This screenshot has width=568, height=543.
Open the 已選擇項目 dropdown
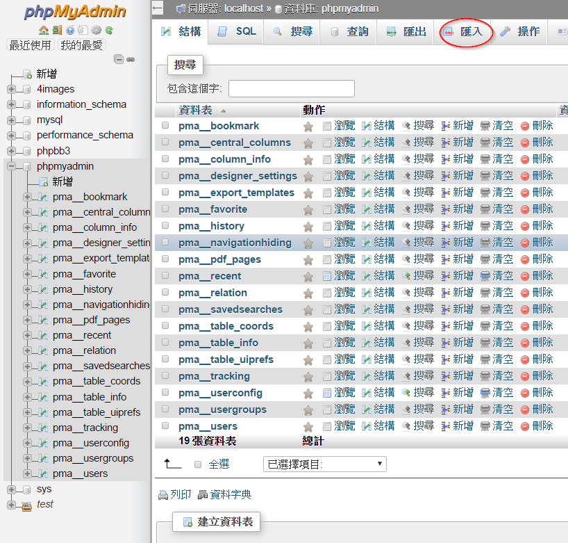324,464
